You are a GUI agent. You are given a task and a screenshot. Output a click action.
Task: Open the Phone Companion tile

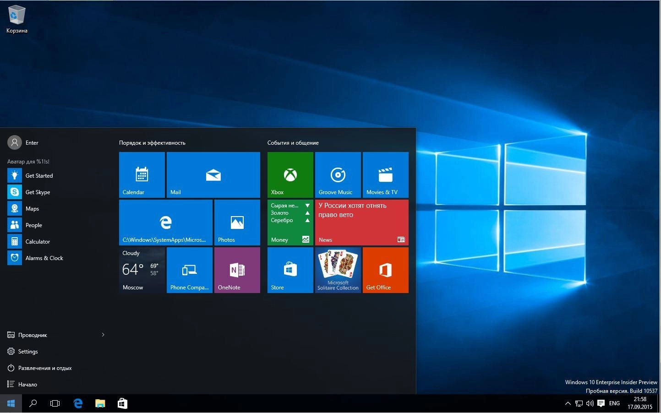click(x=190, y=270)
